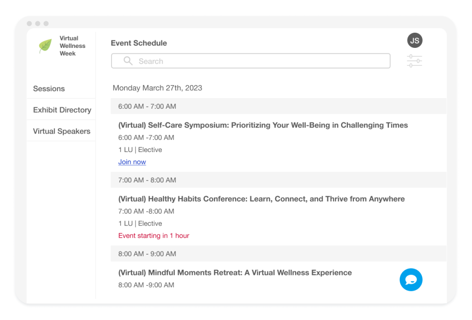The image size is (472, 320).
Task: Open the JS user avatar
Action: 414,41
